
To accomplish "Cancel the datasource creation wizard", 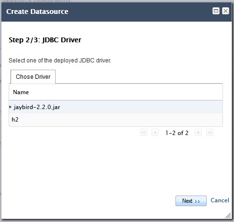I will (x=220, y=200).
